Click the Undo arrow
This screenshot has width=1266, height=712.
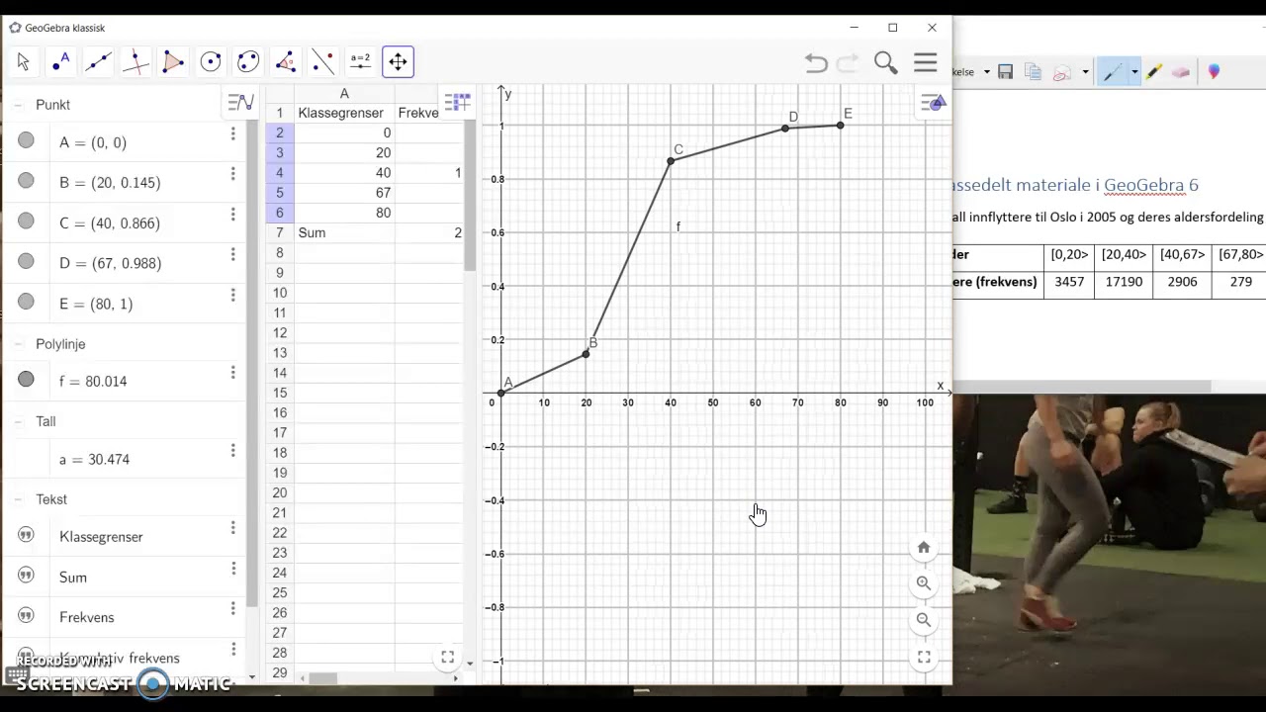point(816,63)
